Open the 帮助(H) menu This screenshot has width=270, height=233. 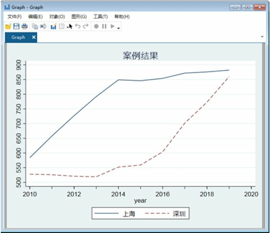pos(122,17)
